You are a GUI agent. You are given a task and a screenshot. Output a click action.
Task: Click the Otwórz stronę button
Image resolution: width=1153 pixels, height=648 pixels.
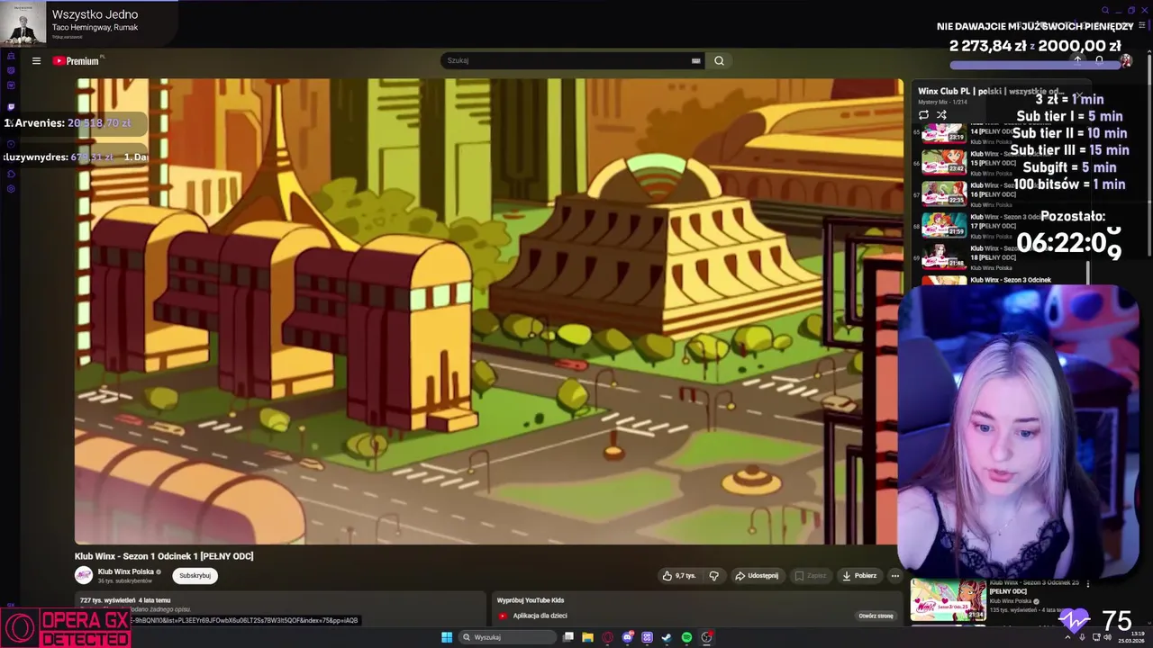(x=876, y=616)
